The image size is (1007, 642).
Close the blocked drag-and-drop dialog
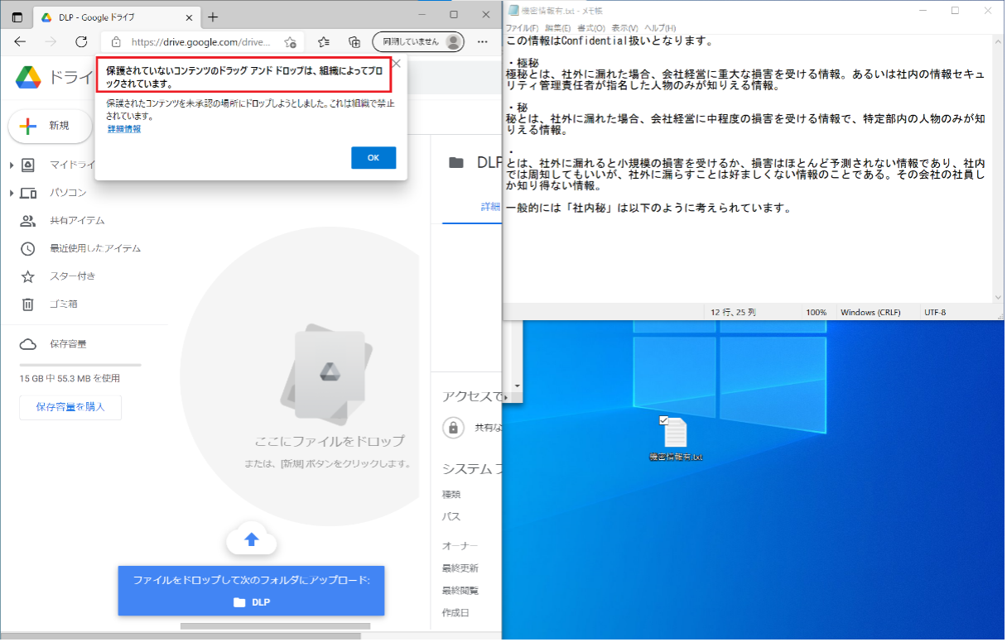(x=396, y=63)
